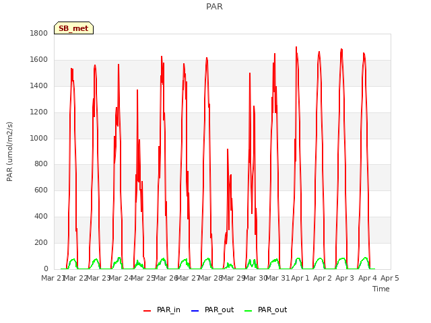Click the 200 y-axis tick label
This screenshot has height=323, width=431.
tap(41, 242)
